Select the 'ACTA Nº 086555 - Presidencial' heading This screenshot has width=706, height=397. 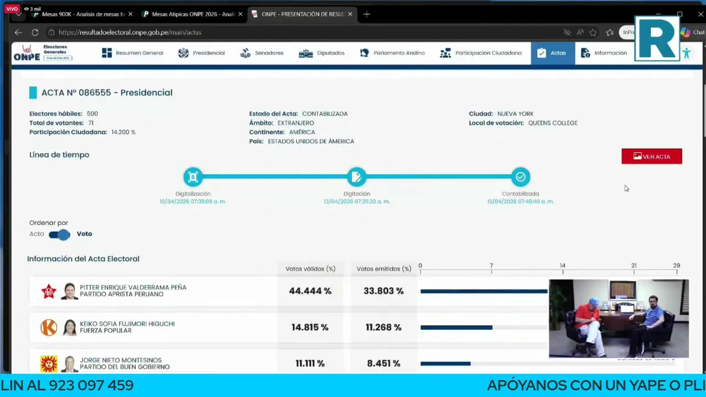[x=107, y=93]
